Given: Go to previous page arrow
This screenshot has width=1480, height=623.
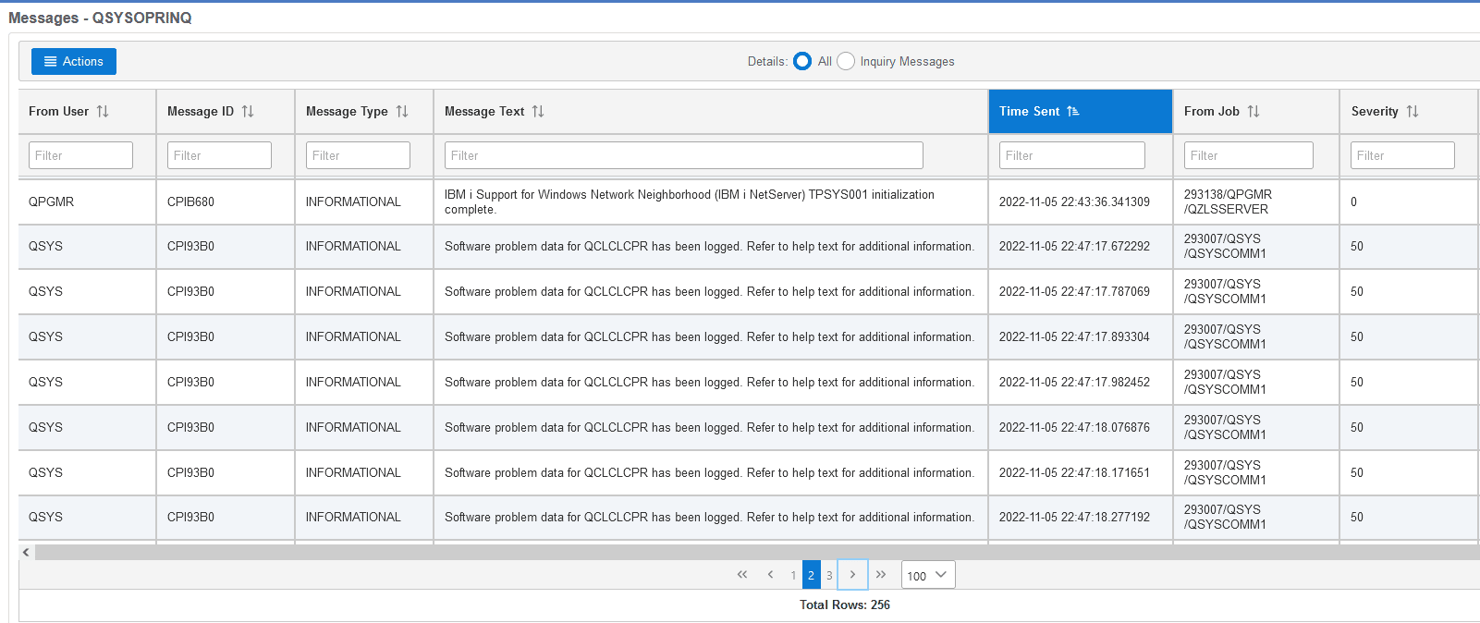Looking at the screenshot, I should 770,575.
